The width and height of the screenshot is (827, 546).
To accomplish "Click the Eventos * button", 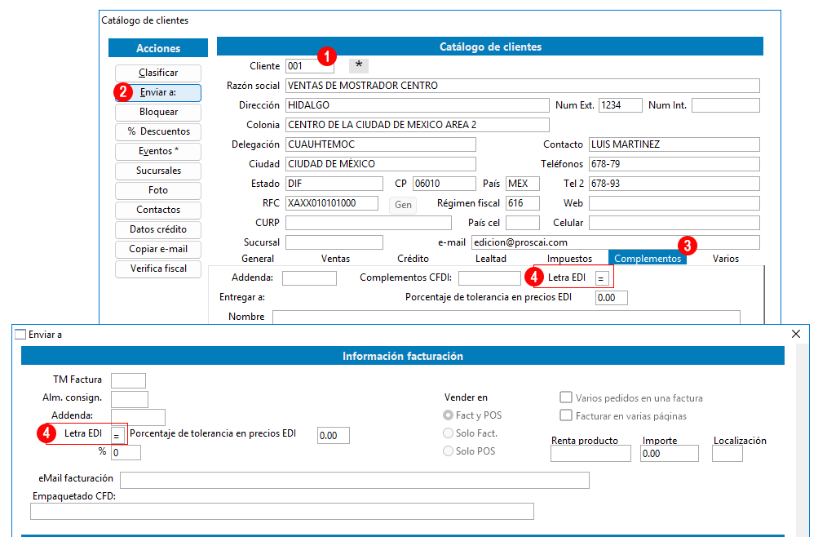I will (158, 151).
